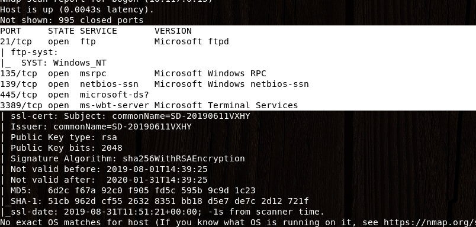The image size is (476, 227).
Task: Click the VERSION column header text
Action: tap(173, 31)
